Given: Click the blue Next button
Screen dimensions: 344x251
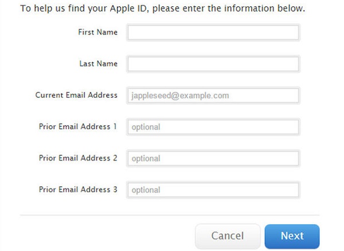Looking at the screenshot, I should pos(292,236).
